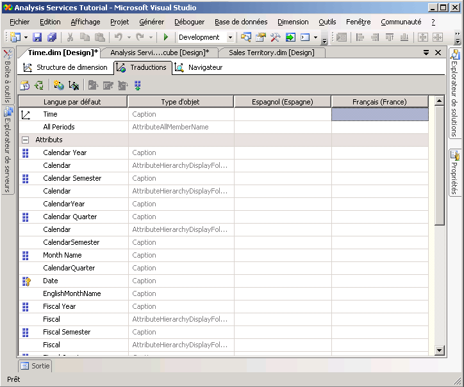Click the New Project toolbar icon
This screenshot has width=464, height=387.
click(x=15, y=37)
